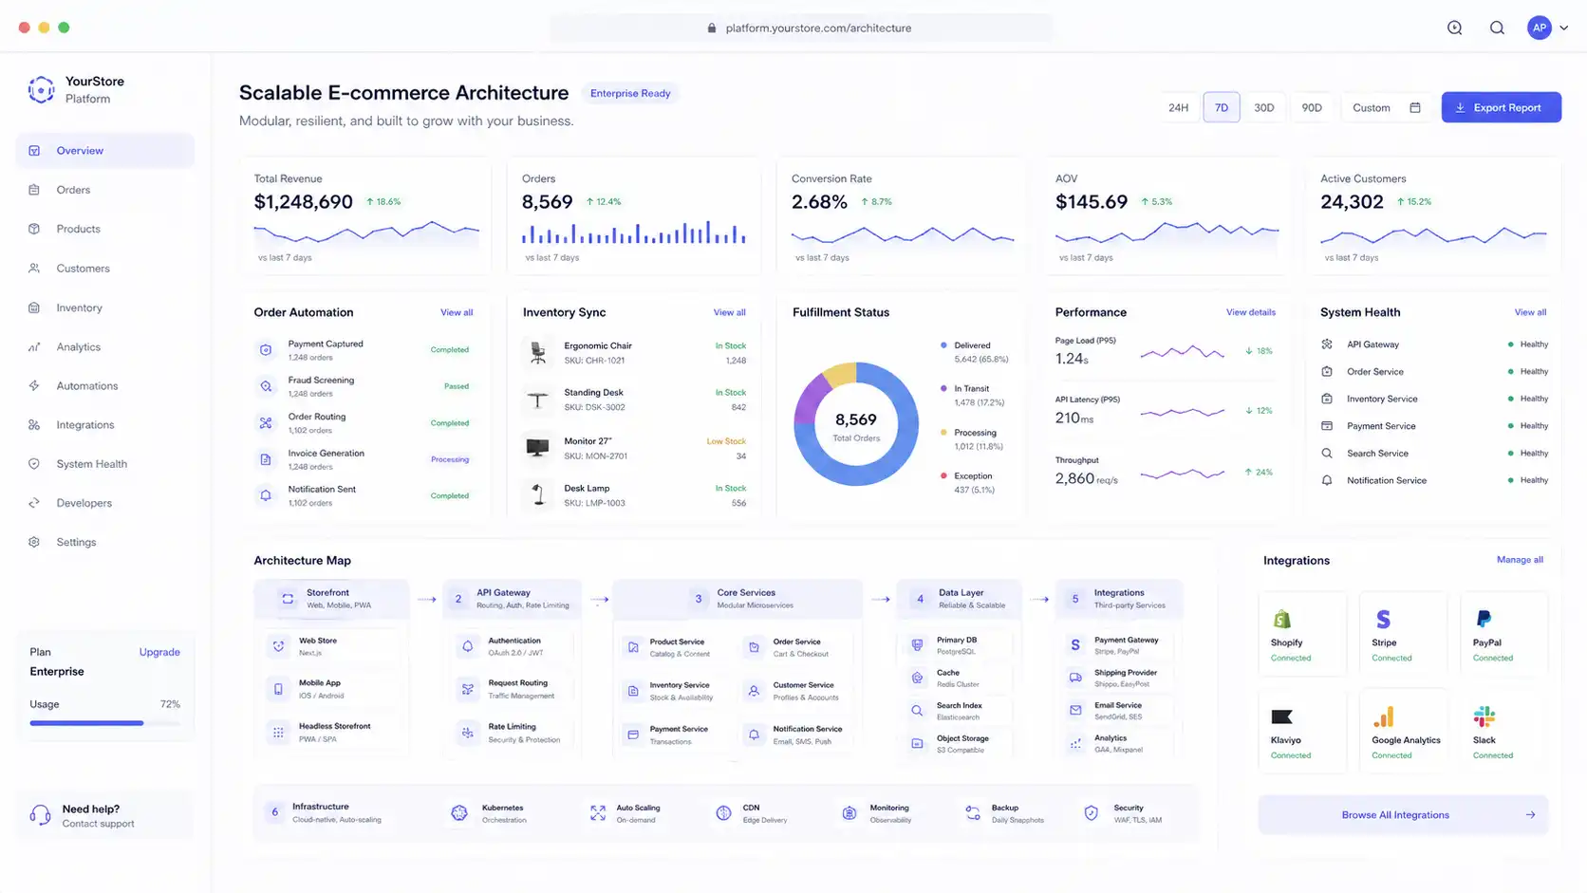Select the Developers sidebar icon
Viewport: 1587px width, 893px height.
pos(33,502)
